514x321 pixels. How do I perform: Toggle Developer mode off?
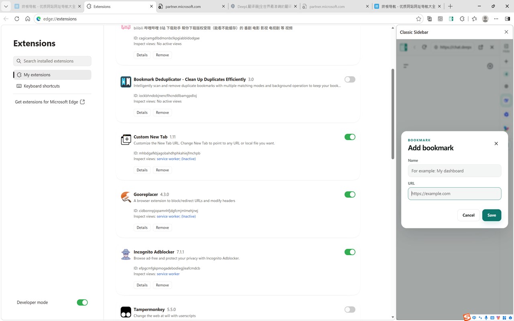click(82, 303)
